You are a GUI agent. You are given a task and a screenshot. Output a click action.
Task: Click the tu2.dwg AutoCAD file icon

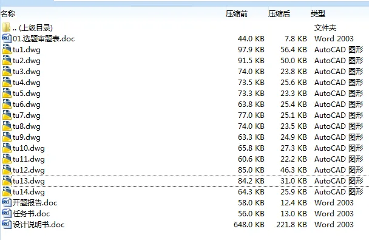pyautogui.click(x=7, y=60)
